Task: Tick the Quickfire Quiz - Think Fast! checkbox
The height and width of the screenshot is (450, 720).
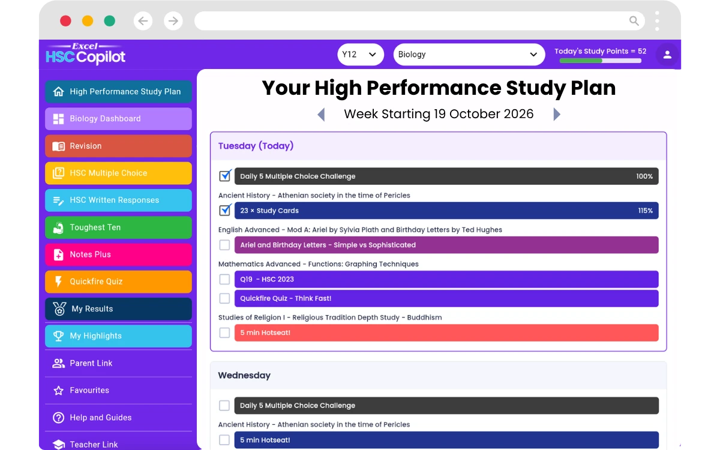Action: click(x=224, y=298)
